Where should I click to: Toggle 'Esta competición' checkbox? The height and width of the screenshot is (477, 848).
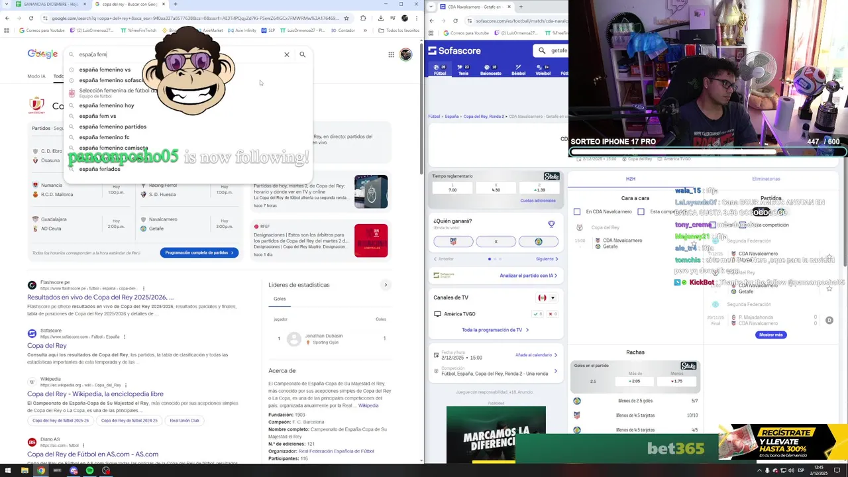click(641, 212)
